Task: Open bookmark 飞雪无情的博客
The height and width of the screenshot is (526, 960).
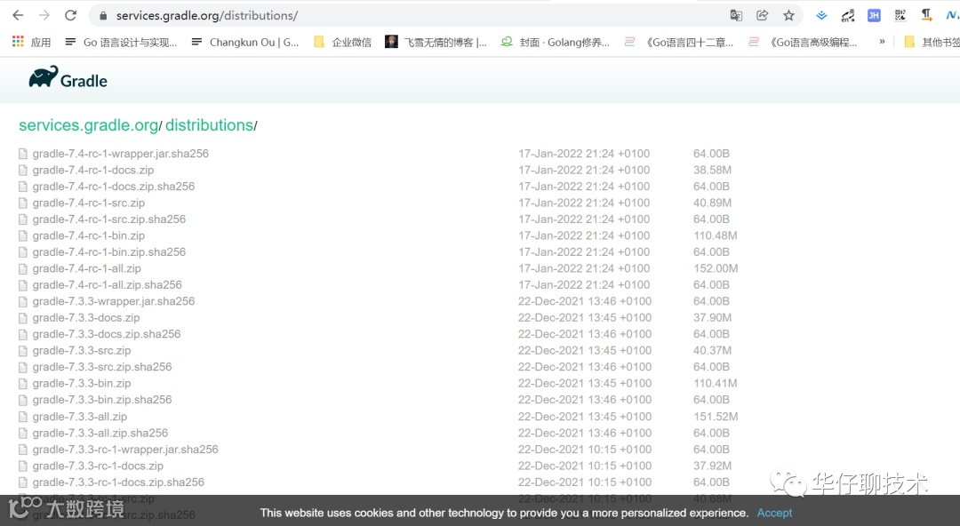Action: [436, 42]
